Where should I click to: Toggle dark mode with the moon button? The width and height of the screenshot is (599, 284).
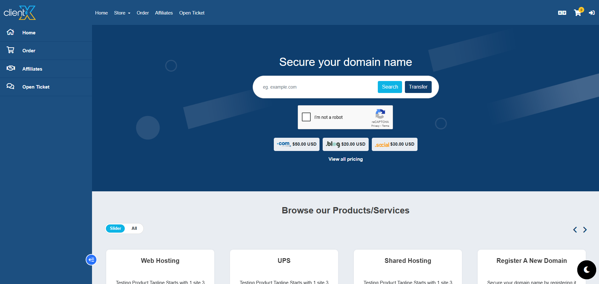tap(586, 270)
